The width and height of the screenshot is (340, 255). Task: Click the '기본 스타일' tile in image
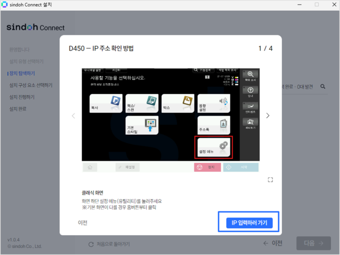[x=142, y=125]
